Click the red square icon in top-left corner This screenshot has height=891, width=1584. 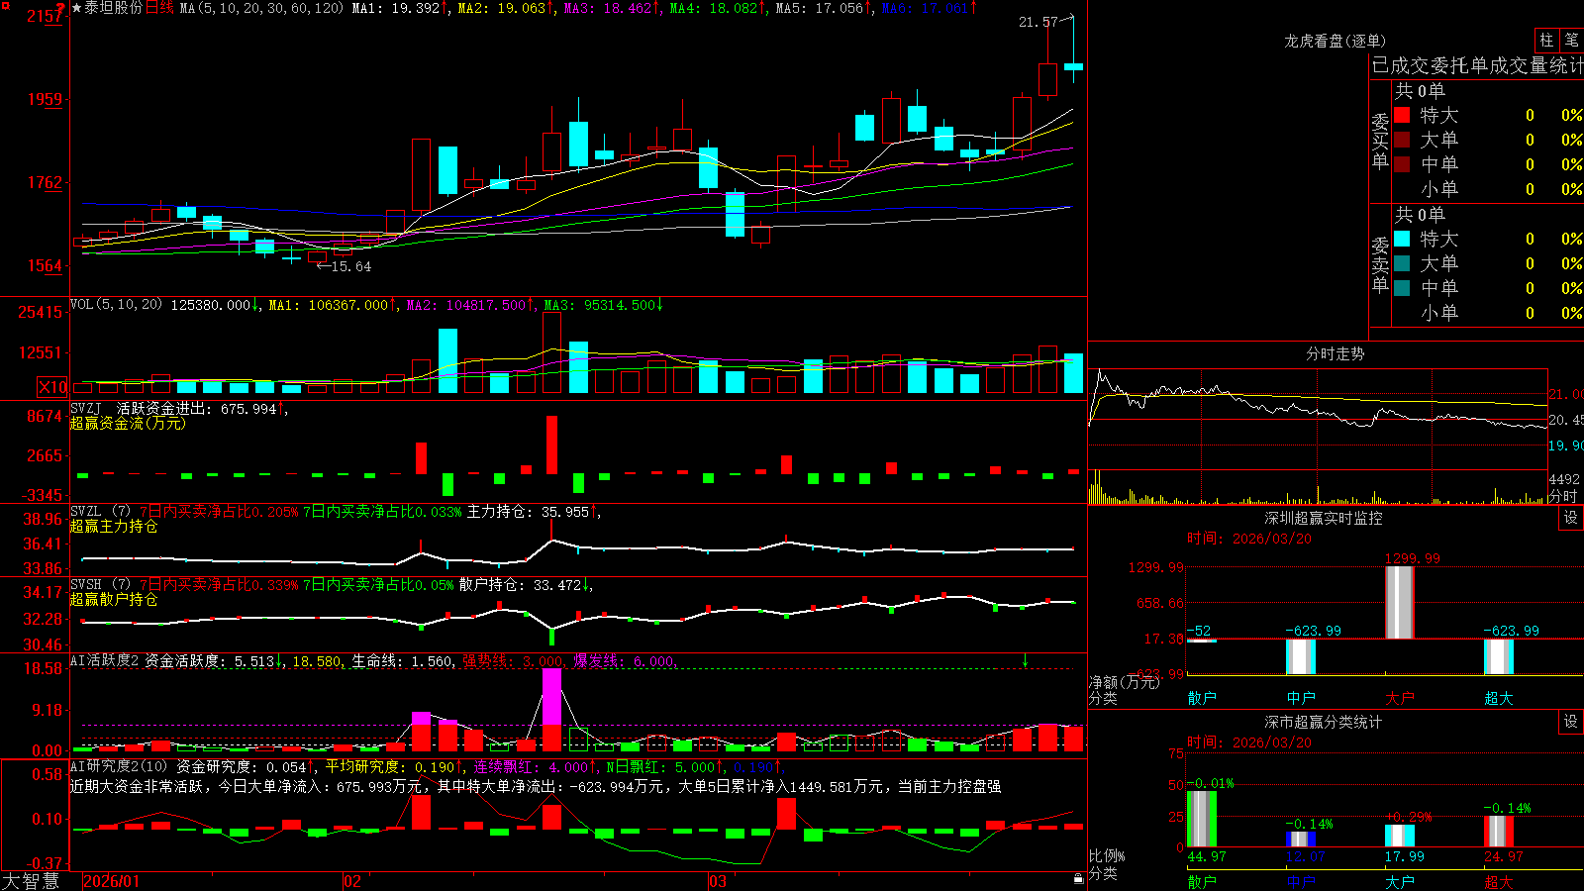click(6, 6)
